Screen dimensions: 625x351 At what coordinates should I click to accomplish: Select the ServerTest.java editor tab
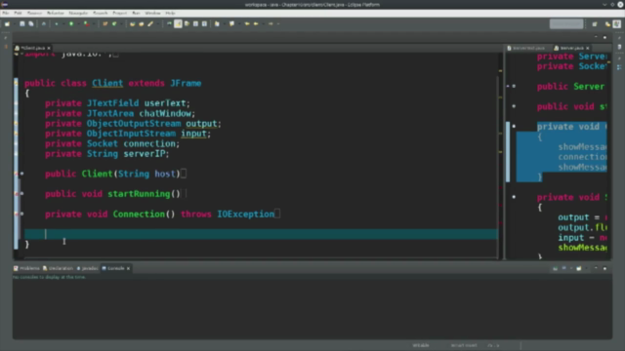click(526, 48)
